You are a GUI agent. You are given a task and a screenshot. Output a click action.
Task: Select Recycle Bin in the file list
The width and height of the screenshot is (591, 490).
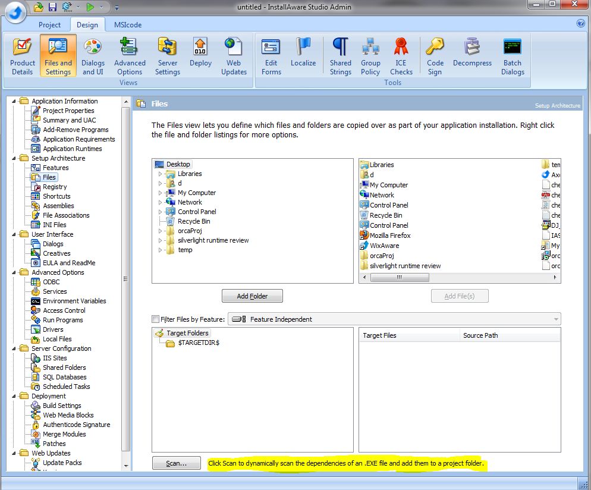[x=382, y=215]
